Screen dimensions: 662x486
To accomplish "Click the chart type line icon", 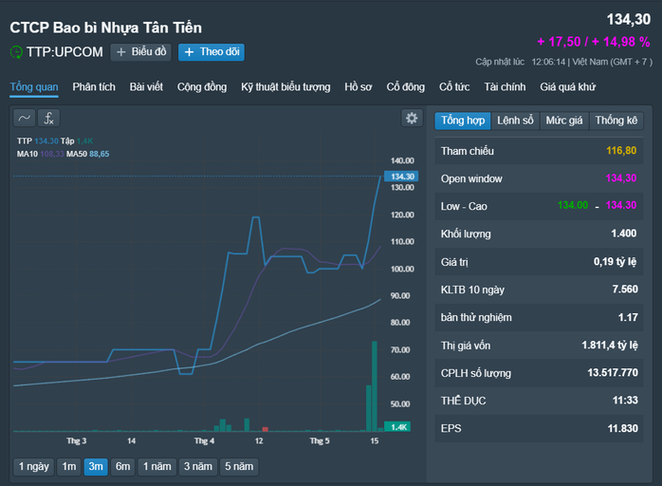I will pos(24,118).
